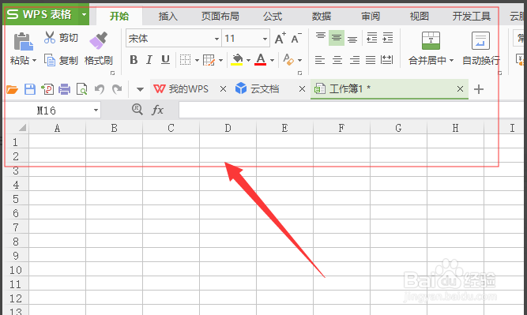Expand the font name 宋体 dropdown
This screenshot has height=315, width=527.
click(x=216, y=39)
